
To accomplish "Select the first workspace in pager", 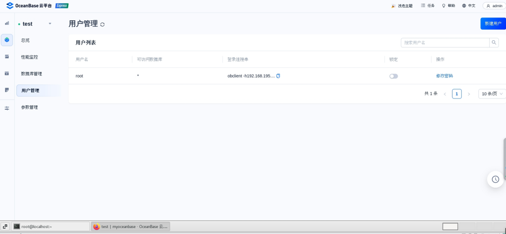I will coord(450,226).
